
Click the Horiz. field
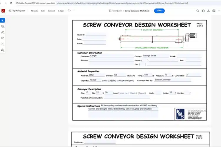(x=158, y=93)
